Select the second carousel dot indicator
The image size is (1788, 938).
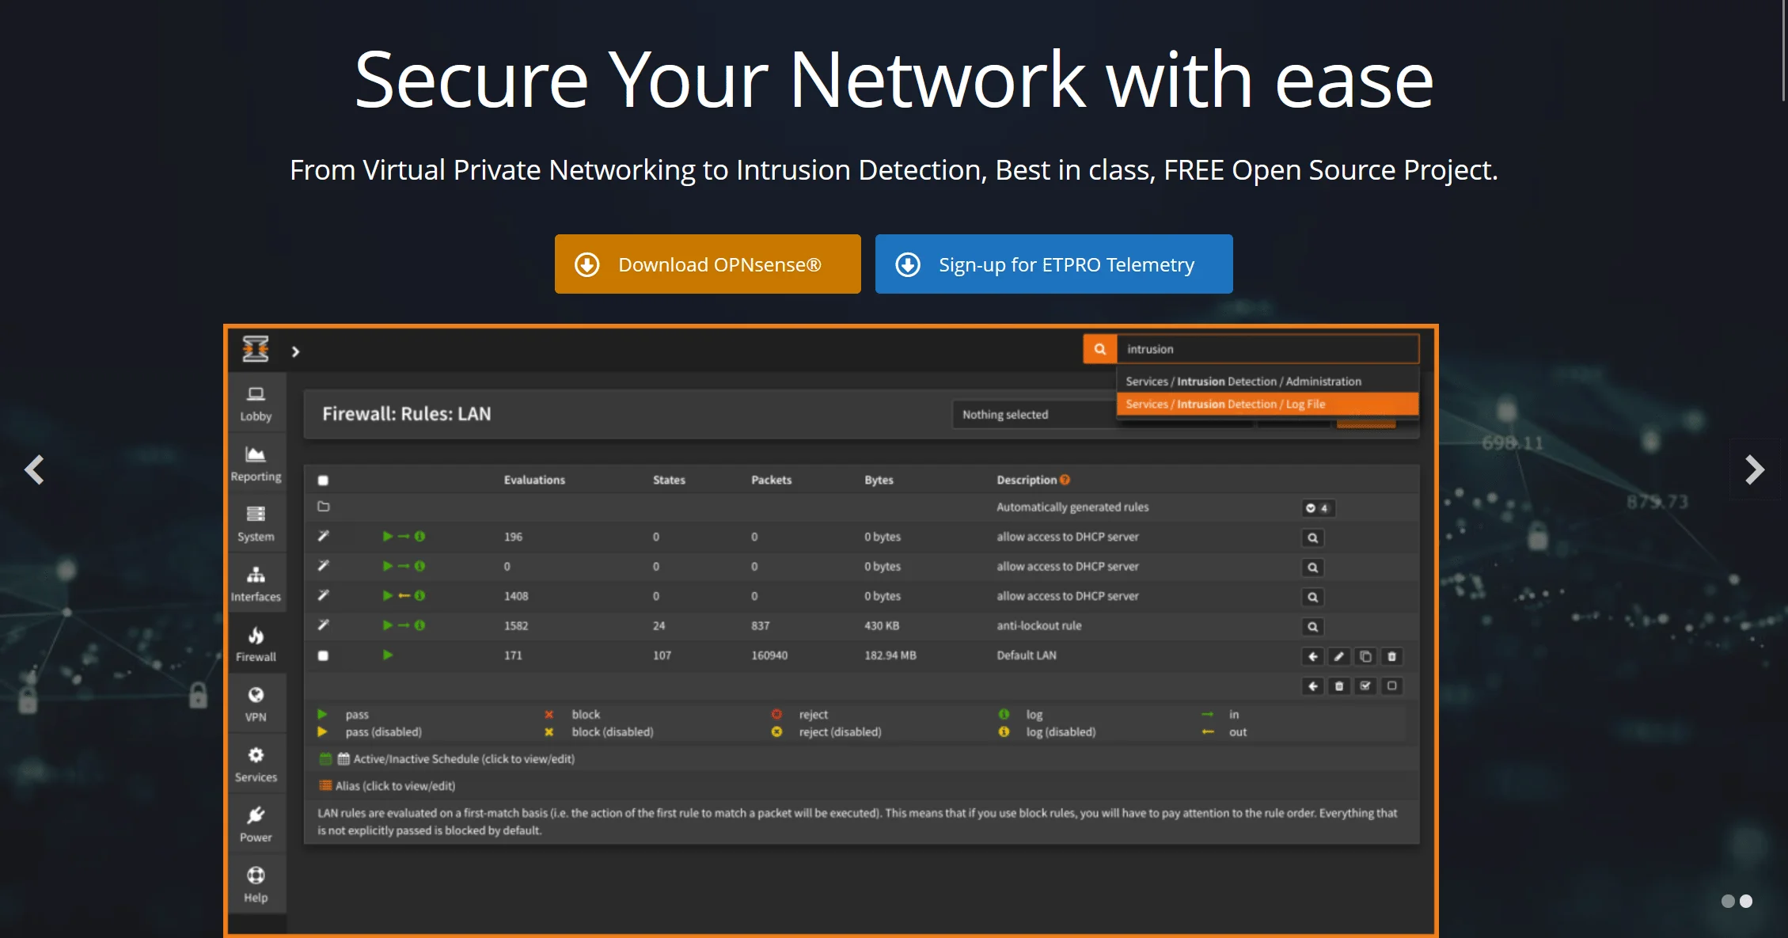(1746, 901)
